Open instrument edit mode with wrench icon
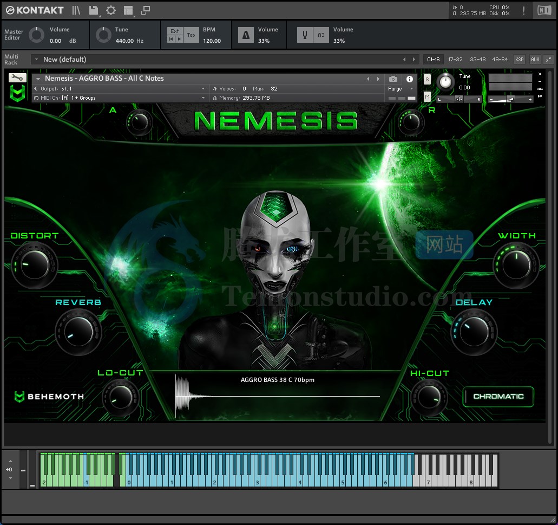Screen dimensions: 558x525 point(17,77)
